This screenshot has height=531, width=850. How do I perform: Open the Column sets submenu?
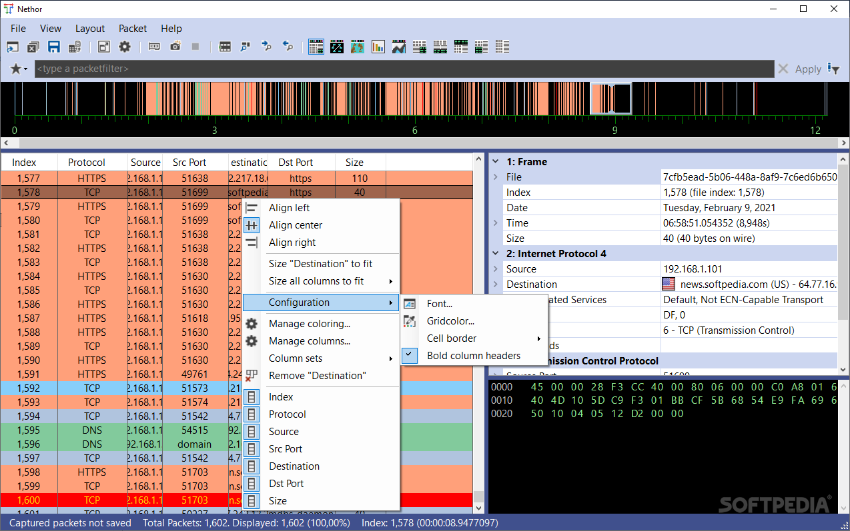coord(321,358)
